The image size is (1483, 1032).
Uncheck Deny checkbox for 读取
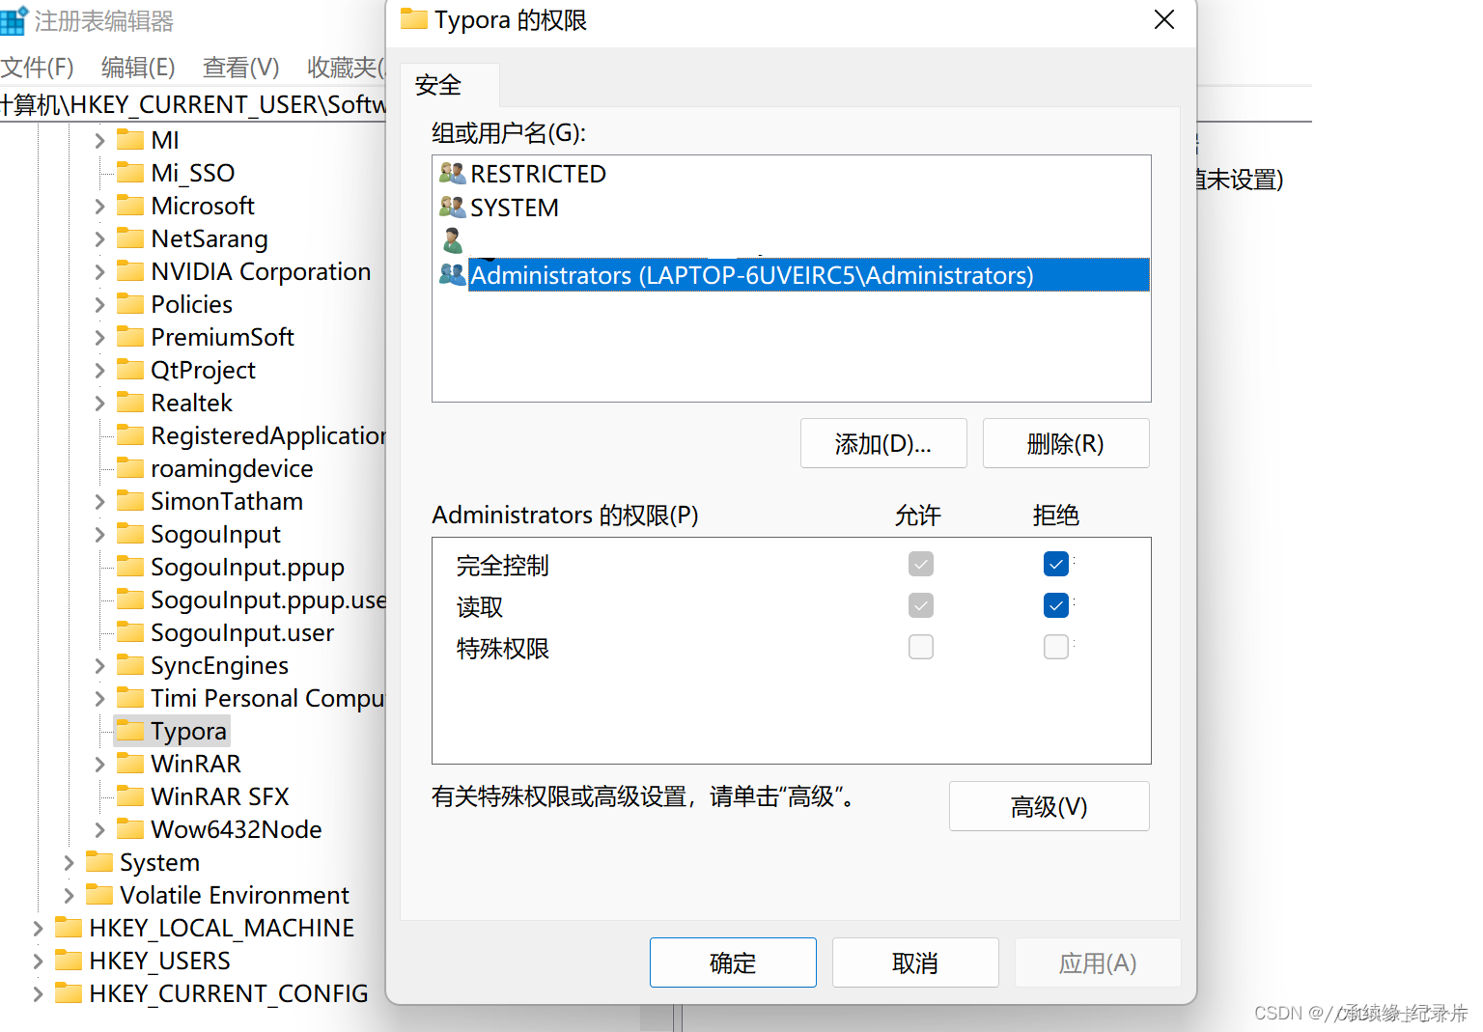tap(1056, 605)
